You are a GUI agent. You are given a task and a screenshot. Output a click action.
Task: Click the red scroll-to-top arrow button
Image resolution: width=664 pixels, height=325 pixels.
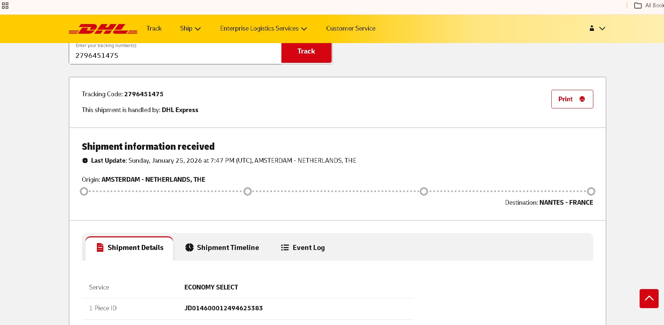point(649,298)
